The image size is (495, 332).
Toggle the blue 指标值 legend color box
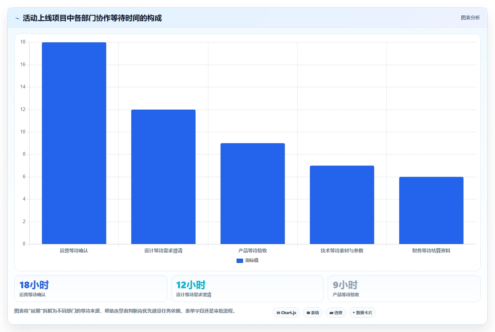pyautogui.click(x=240, y=260)
